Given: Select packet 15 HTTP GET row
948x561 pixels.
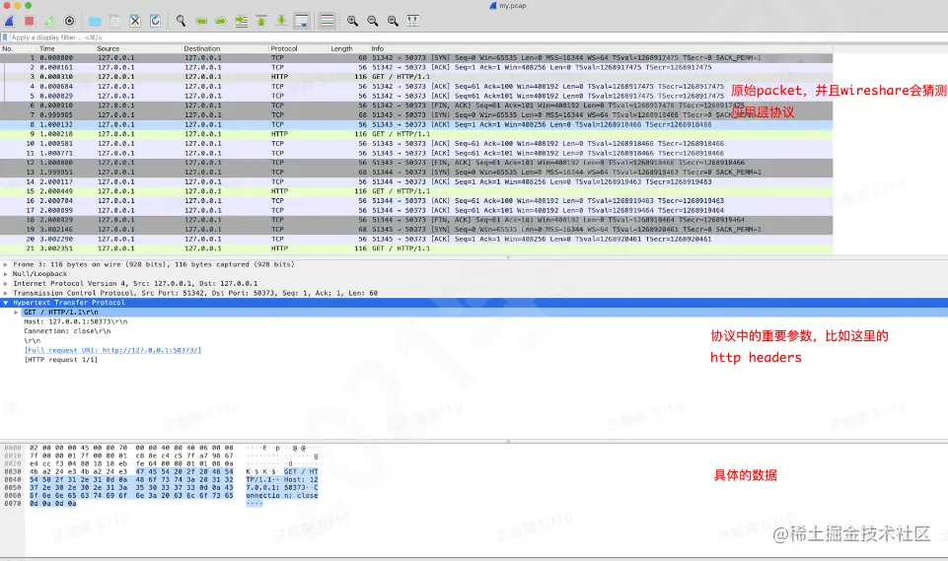Looking at the screenshot, I should (416, 191).
